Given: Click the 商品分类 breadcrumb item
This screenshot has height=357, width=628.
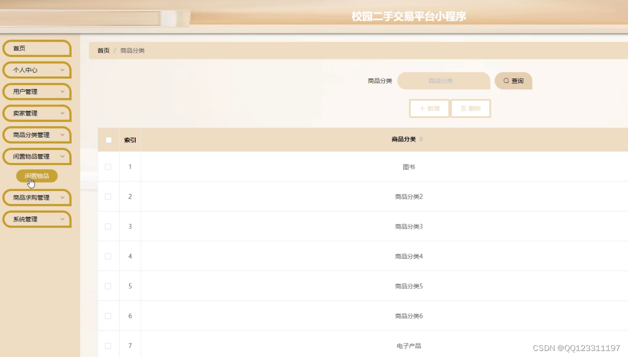Looking at the screenshot, I should pos(133,50).
